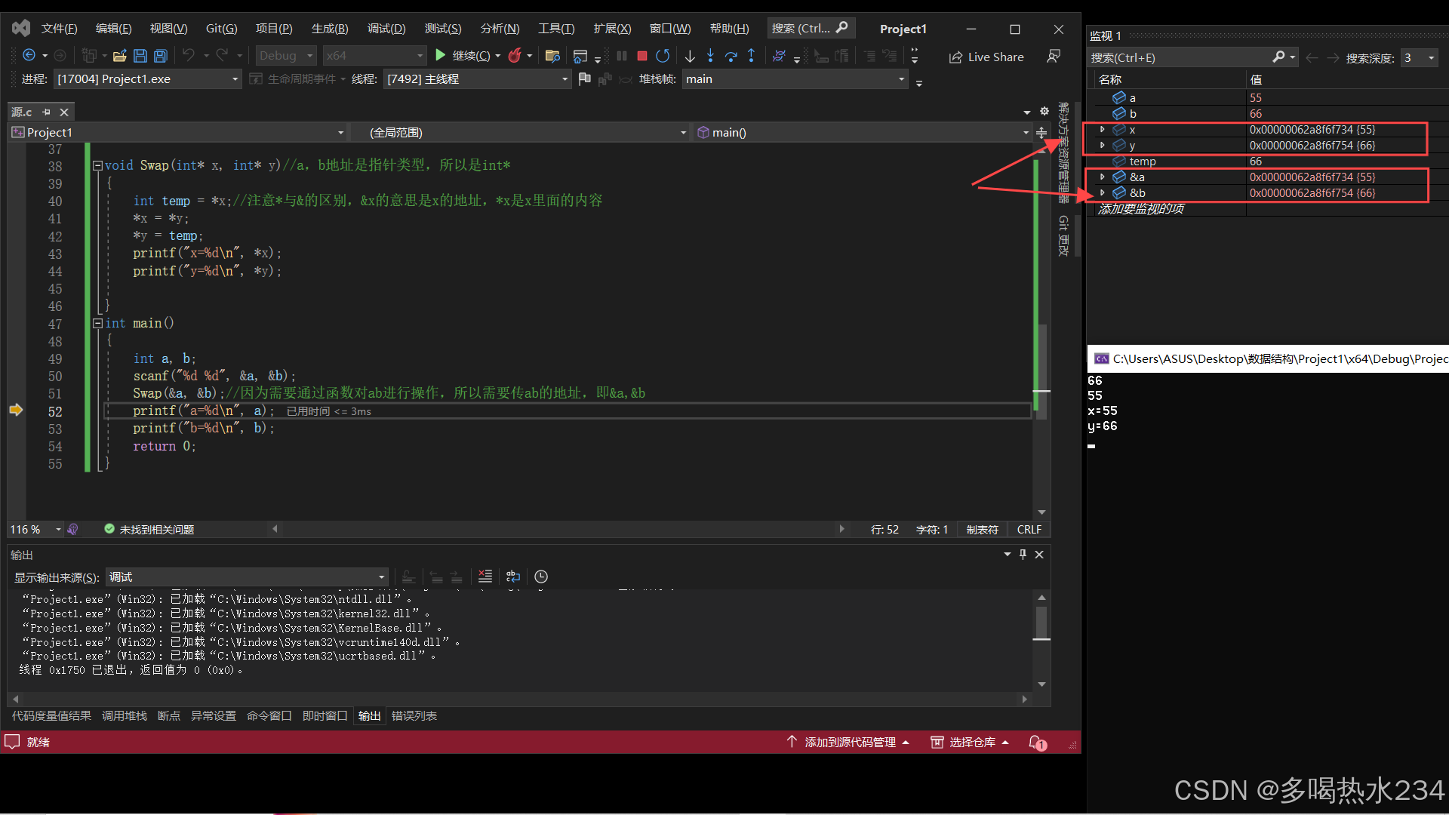1449x815 pixels.
Task: Expand the &a watch entry
Action: 1103,177
